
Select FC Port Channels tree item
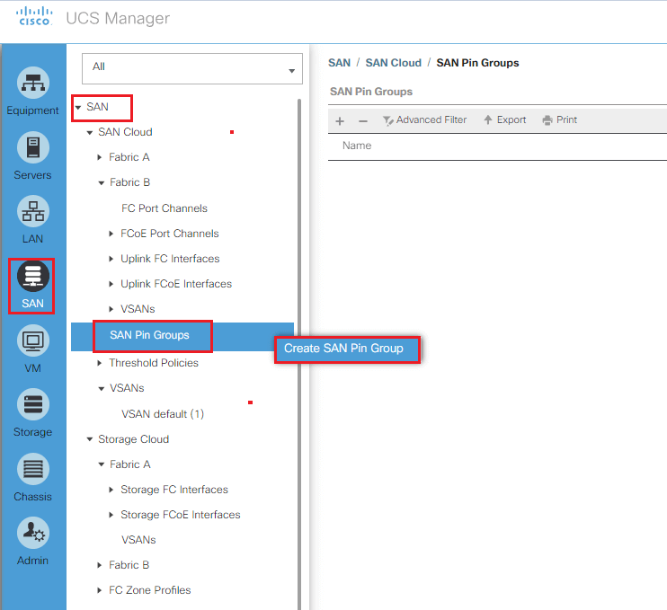(x=165, y=208)
